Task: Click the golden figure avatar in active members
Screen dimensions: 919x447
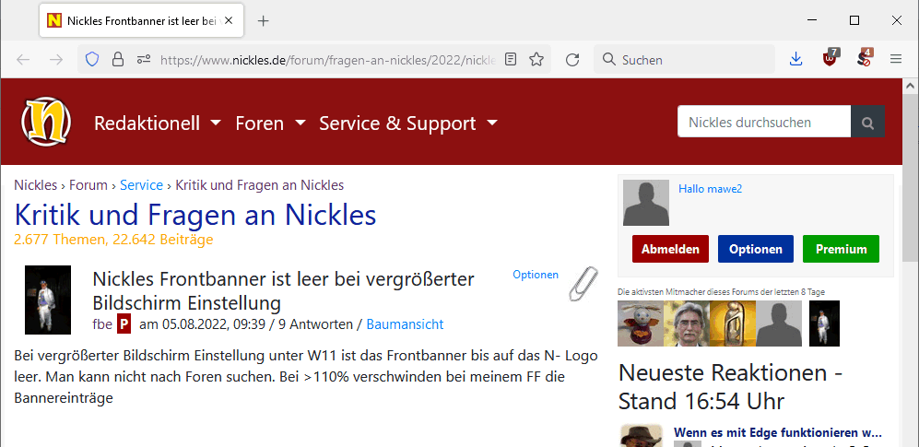Action: click(733, 323)
